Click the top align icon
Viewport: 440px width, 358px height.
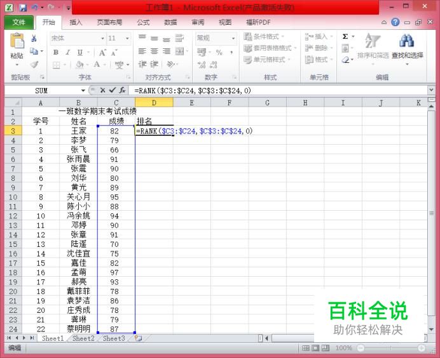(142, 38)
